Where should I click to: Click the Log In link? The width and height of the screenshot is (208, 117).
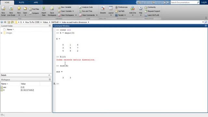204,2
